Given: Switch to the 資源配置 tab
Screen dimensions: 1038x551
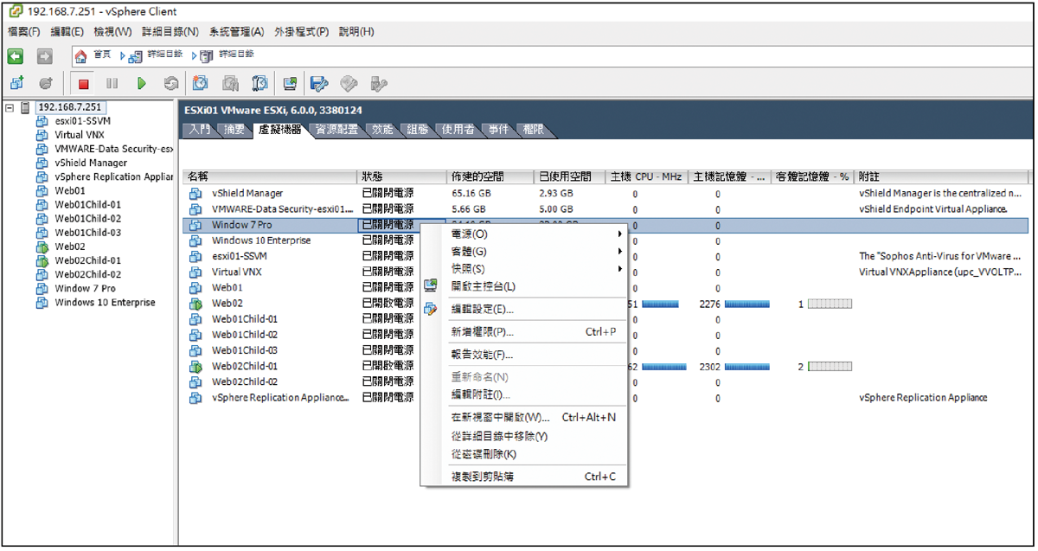Looking at the screenshot, I should (x=336, y=130).
